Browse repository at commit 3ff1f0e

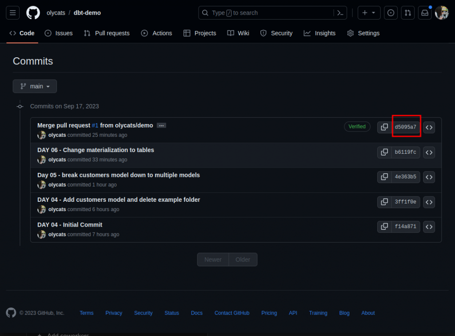pos(429,202)
